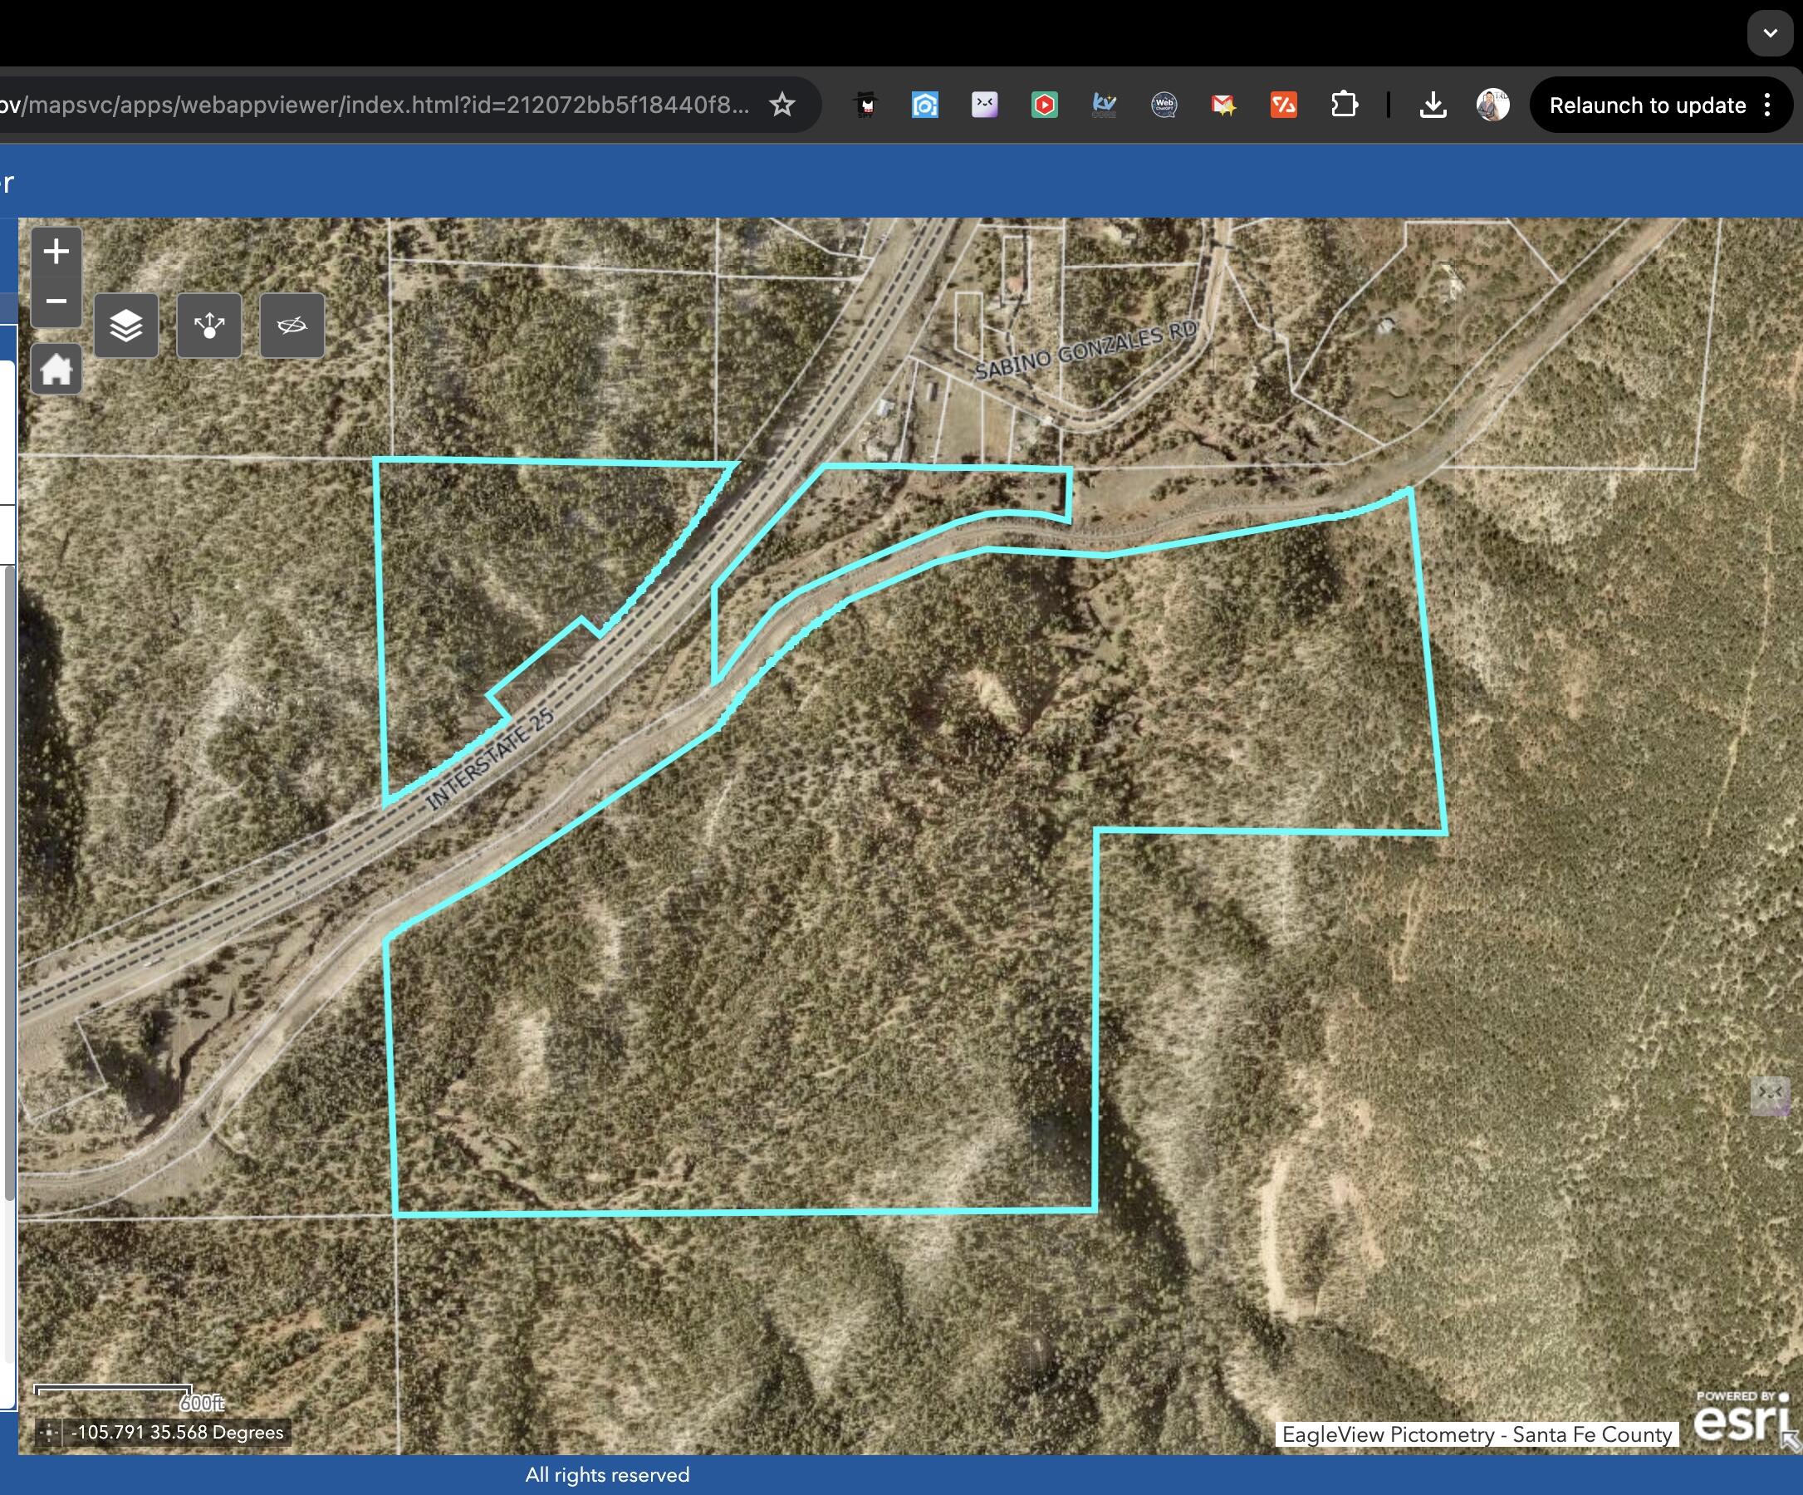This screenshot has width=1803, height=1495.
Task: Click the mail extension icon
Action: (1223, 105)
